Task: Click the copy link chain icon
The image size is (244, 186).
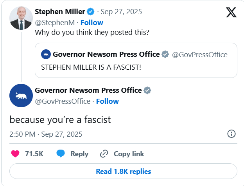Action: (104, 154)
